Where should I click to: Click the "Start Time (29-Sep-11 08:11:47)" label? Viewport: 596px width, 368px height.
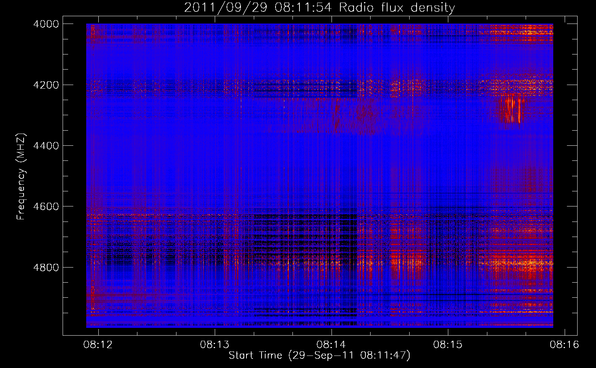coord(319,355)
